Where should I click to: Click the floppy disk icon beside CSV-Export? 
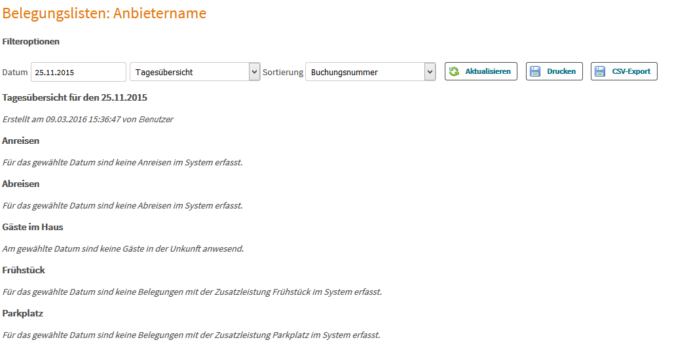600,71
